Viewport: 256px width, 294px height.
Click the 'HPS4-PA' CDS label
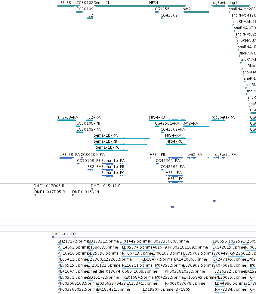(174, 172)
